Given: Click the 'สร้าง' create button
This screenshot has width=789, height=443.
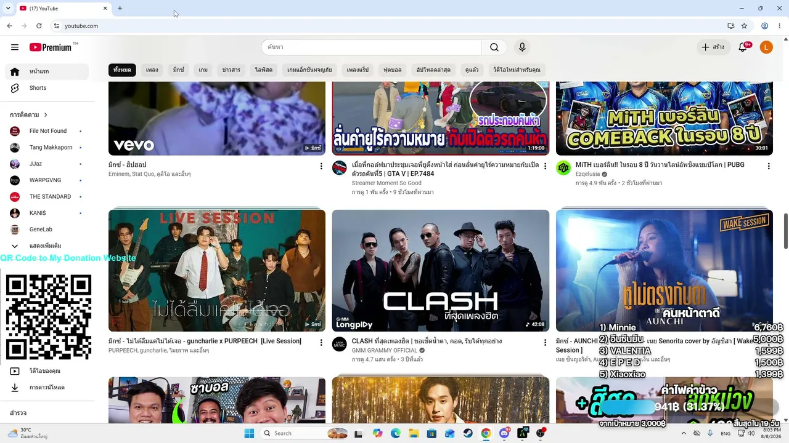Looking at the screenshot, I should click(x=713, y=47).
